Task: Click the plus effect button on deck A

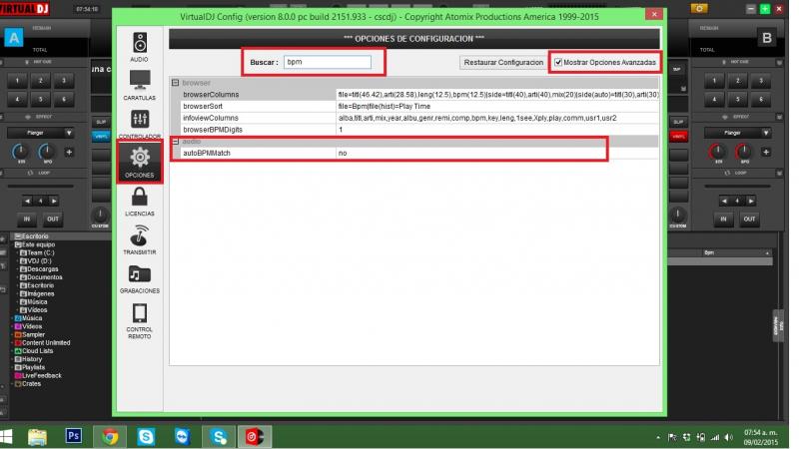Action: (69, 152)
